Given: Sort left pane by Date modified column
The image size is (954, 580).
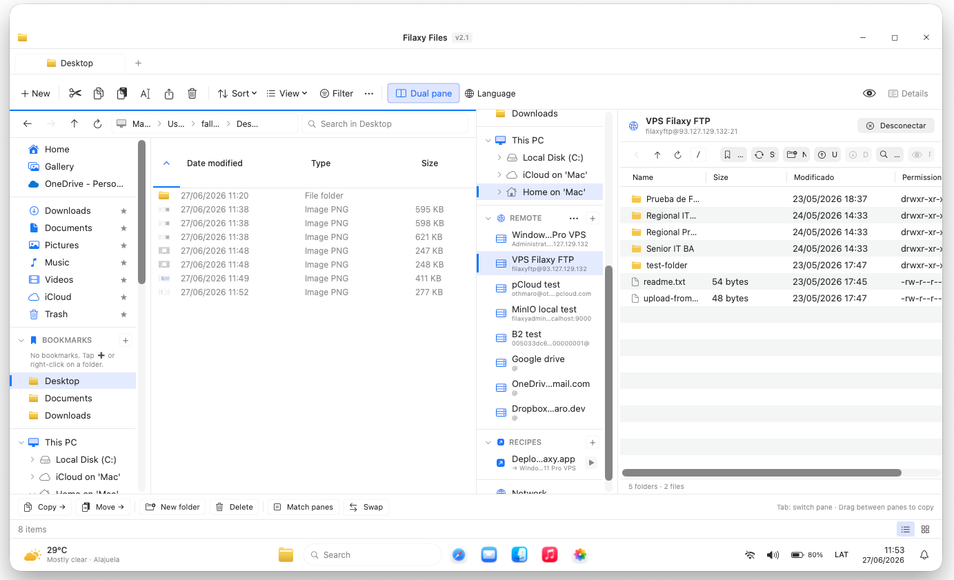Looking at the screenshot, I should [215, 163].
